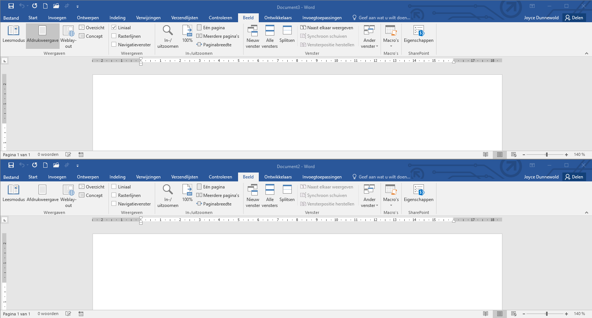Choose Weblay-out view in the Document3 window

[x=68, y=36]
